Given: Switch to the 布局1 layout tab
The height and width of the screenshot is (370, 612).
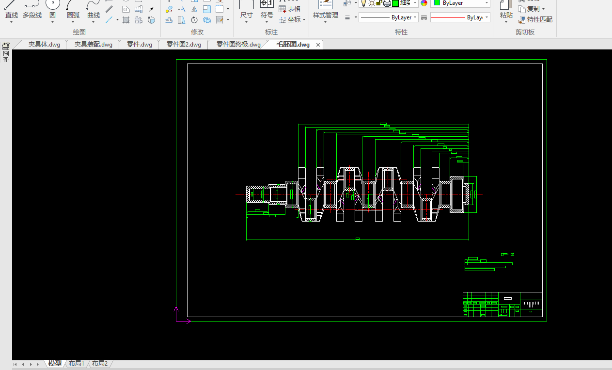Looking at the screenshot, I should point(76,364).
